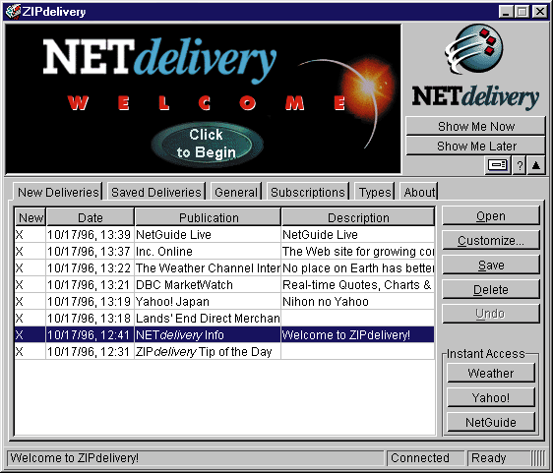The width and height of the screenshot is (553, 473).
Task: Select the General tab
Action: pos(236,192)
